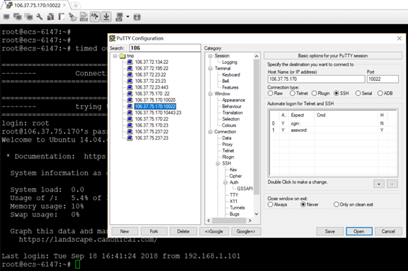The image size is (408, 271).
Task: Click the category tree horizontal scrollbar
Action: pyautogui.click(x=229, y=221)
